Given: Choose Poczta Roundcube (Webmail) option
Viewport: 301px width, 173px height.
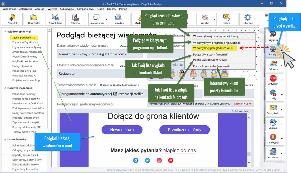Looking at the screenshot, I should click(211, 66).
